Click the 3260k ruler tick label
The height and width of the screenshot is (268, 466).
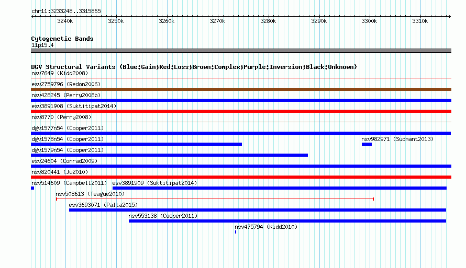click(167, 21)
